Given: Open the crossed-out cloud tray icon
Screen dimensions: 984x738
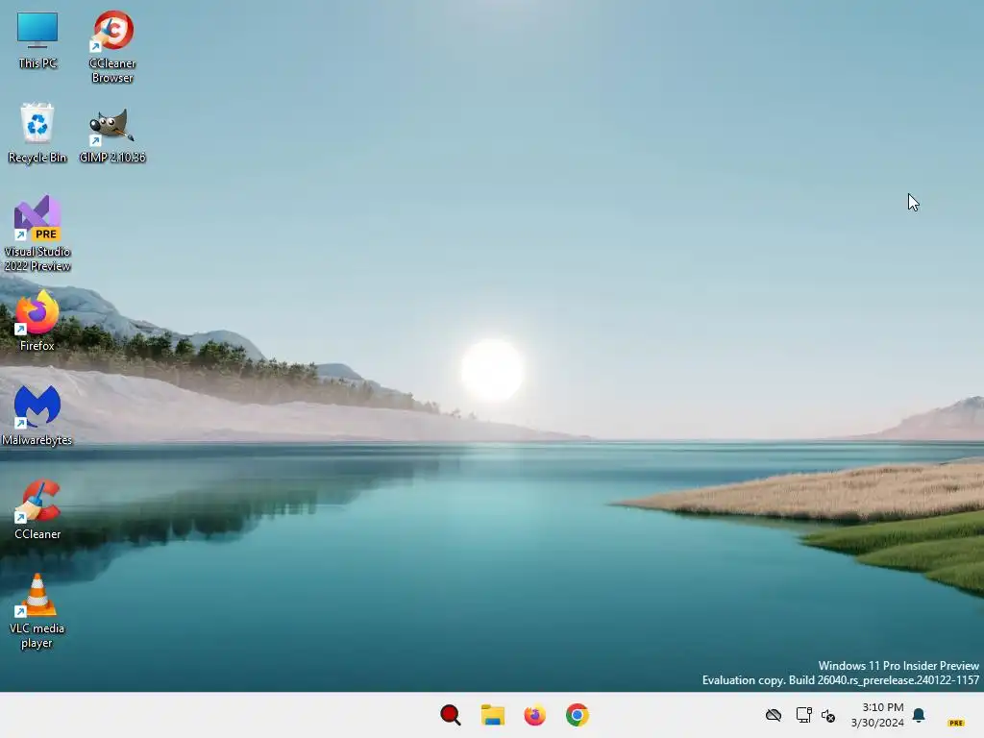Looking at the screenshot, I should (774, 715).
